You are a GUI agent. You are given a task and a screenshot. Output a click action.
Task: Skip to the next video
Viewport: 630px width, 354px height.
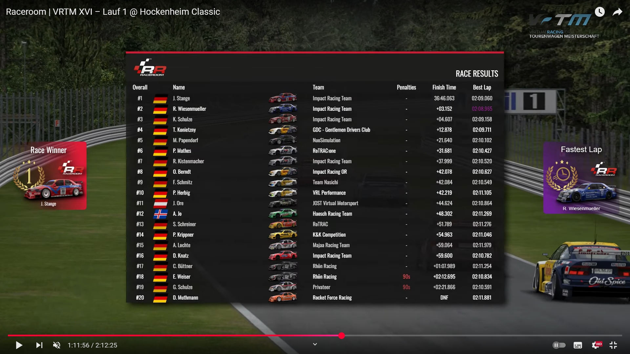[39, 345]
